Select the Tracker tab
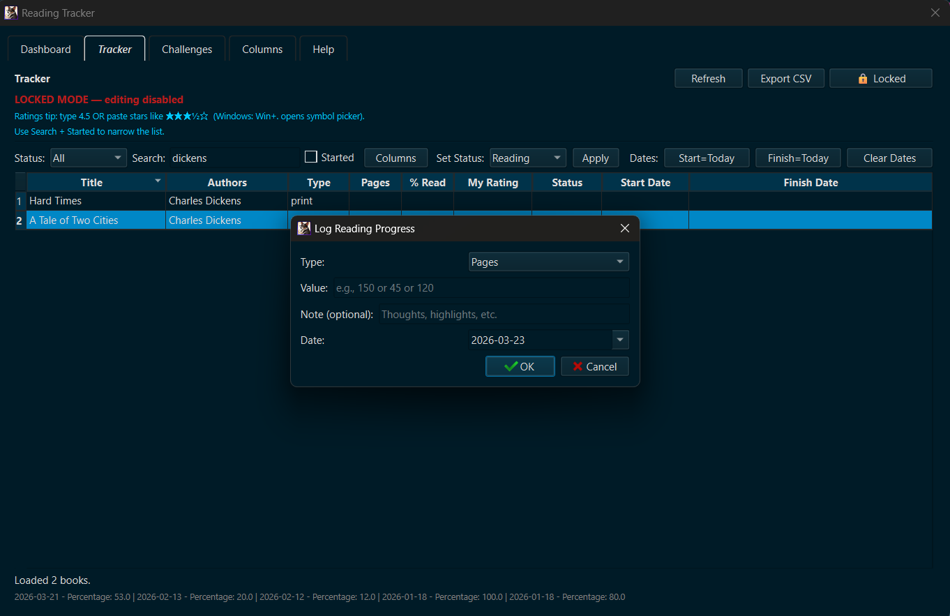This screenshot has height=616, width=950. pos(115,49)
